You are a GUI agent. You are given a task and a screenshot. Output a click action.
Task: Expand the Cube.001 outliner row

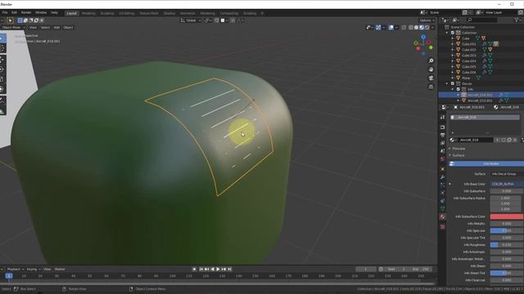pyautogui.click(x=453, y=44)
